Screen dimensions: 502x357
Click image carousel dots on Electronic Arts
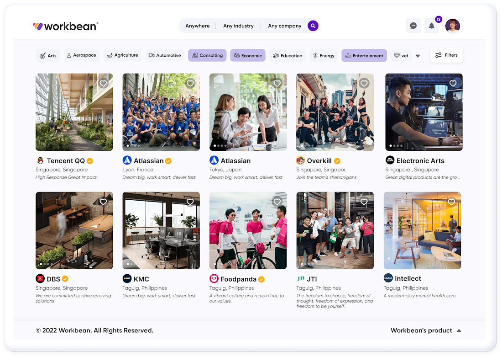396,146
